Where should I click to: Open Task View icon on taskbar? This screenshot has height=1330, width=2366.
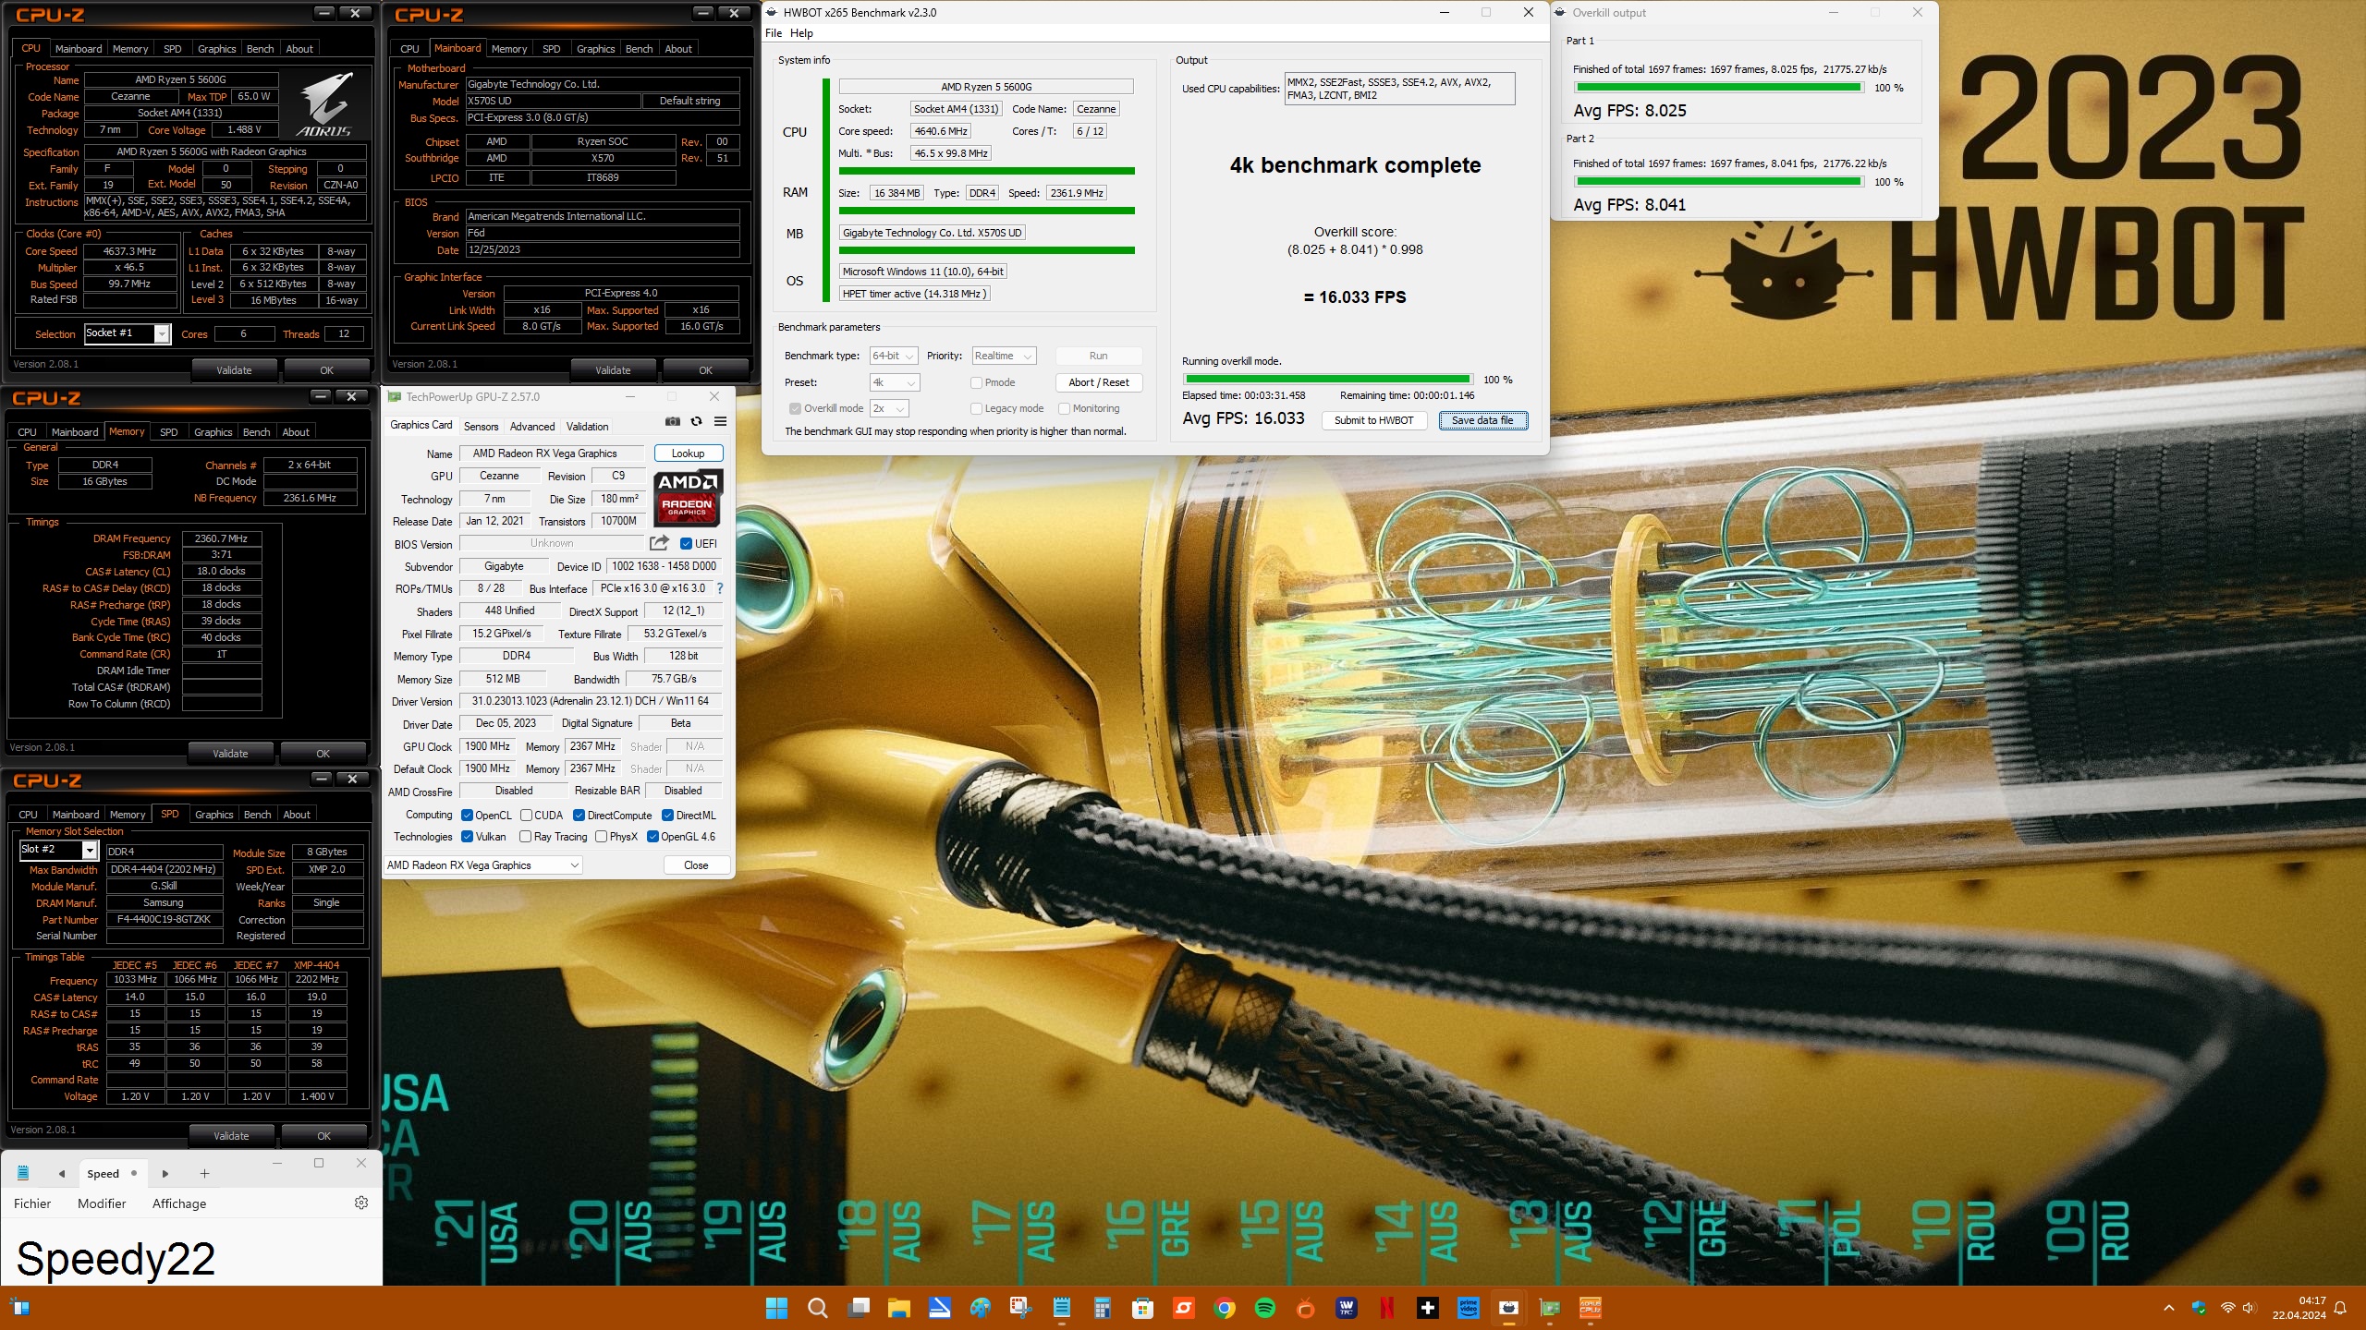860,1308
